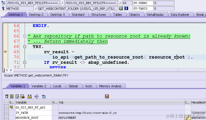
Task: Click the code editor's horizontal scrollbar track
Action: [x=110, y=70]
